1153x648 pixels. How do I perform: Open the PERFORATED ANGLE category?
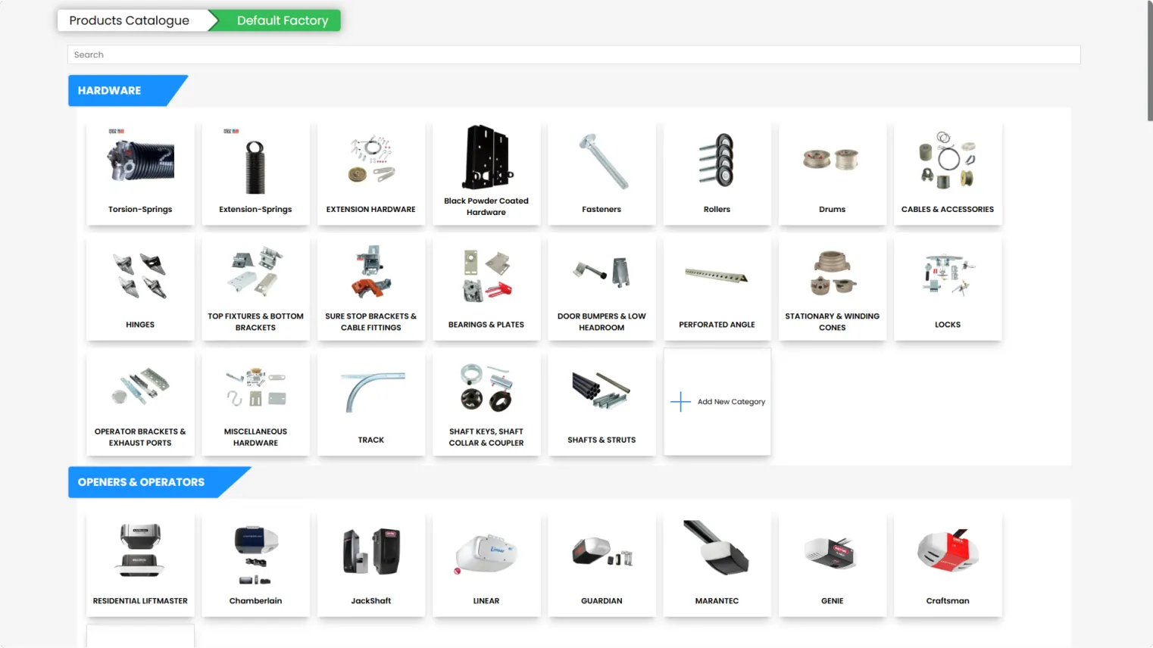click(x=717, y=288)
